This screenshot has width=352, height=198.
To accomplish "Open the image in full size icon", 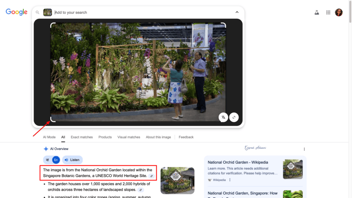I will pos(234,117).
